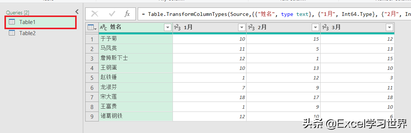Click the 1月 value for 宋大莲

210,97
